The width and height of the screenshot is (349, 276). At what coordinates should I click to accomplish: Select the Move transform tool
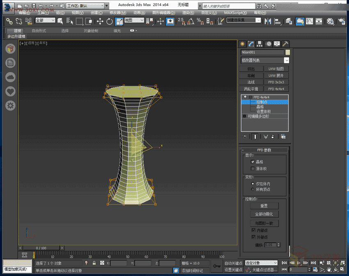[x=100, y=21]
